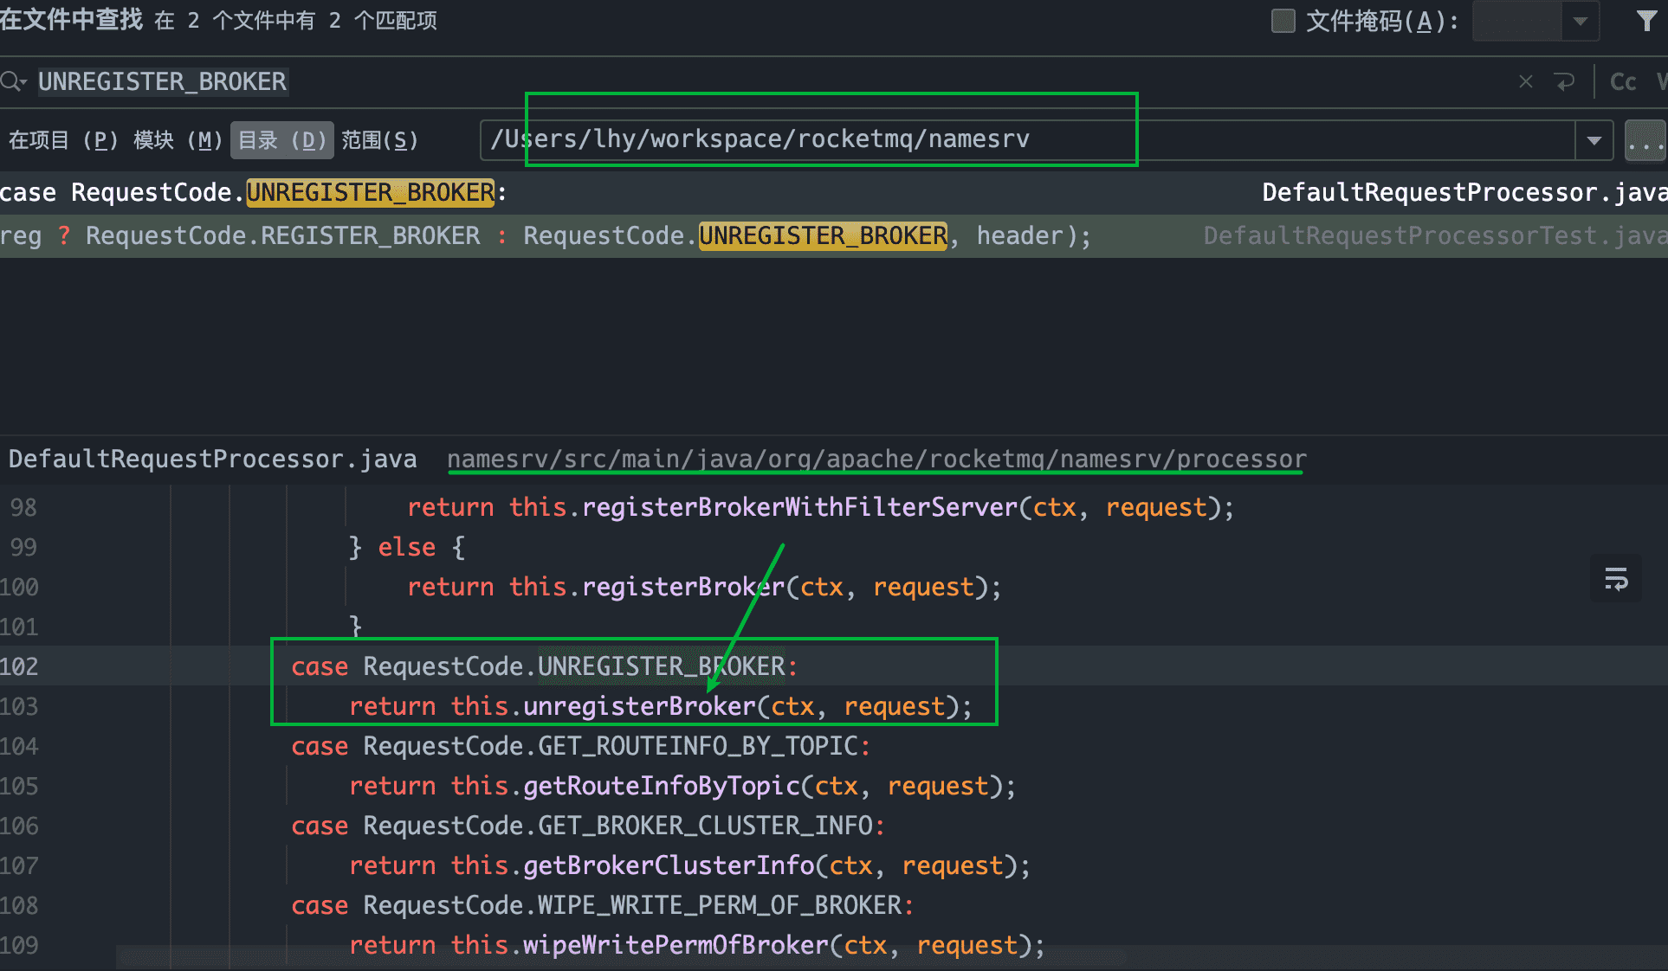The image size is (1668, 971).
Task: Click wipeWritePermOfBroker call on line 109
Action: [676, 945]
